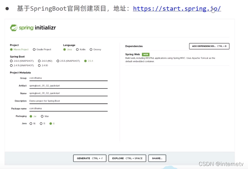The image size is (248, 169).
Task: Focus the Description input field
Action: coord(69,101)
